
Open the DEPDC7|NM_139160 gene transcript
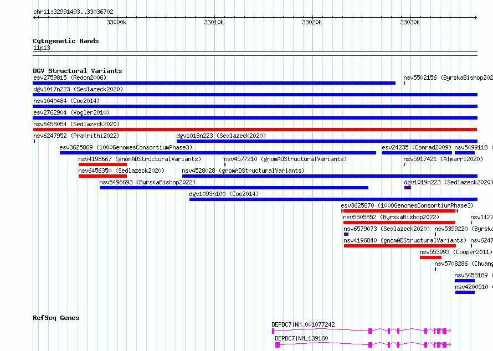(363, 345)
